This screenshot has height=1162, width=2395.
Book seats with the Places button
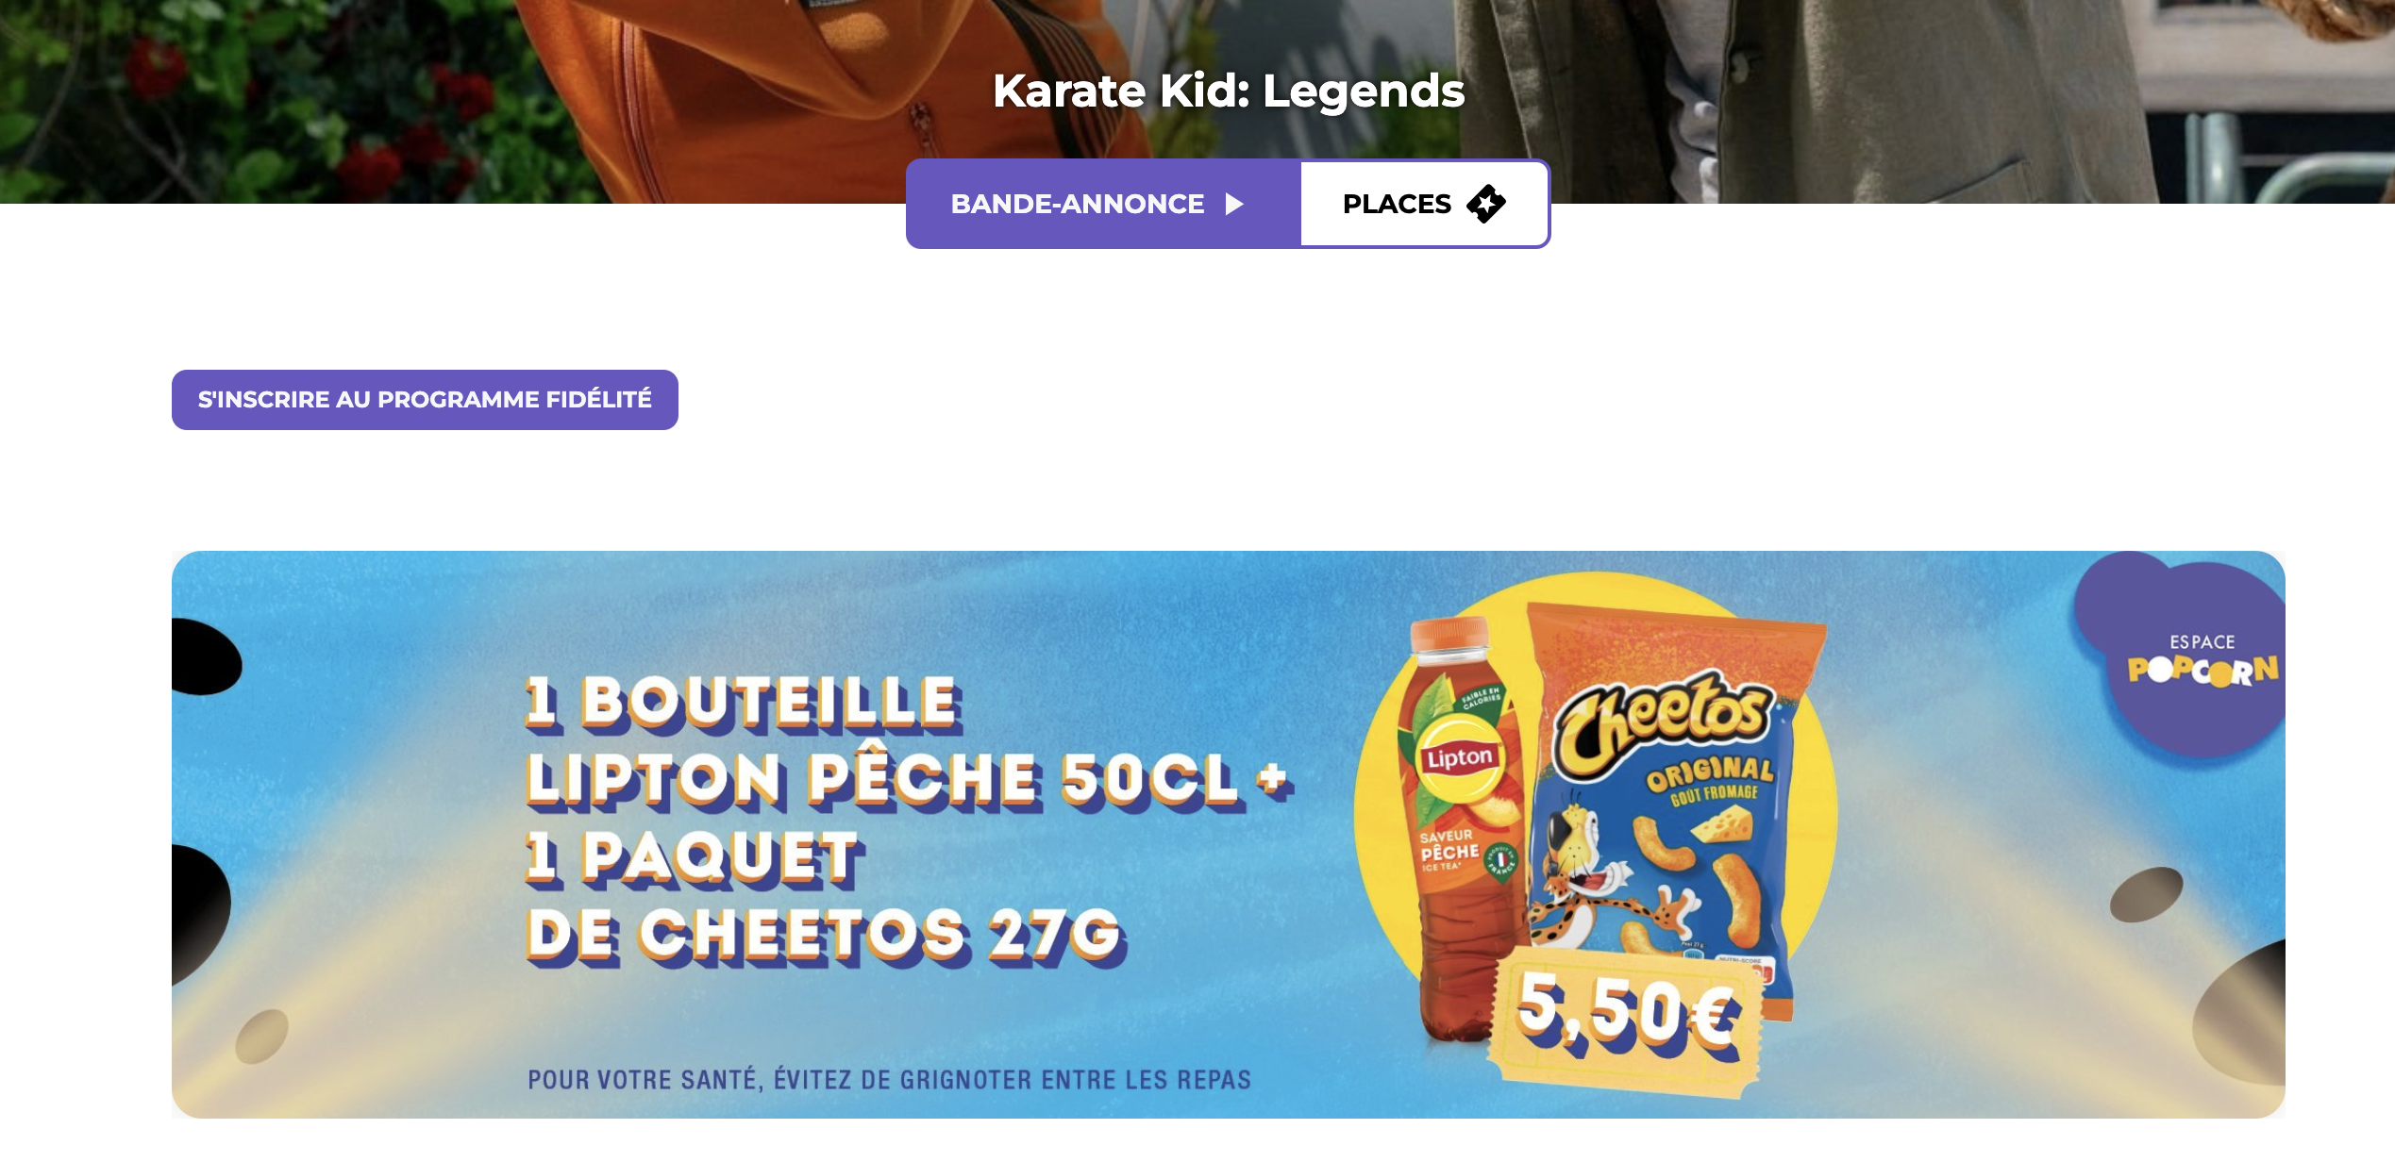point(1424,204)
